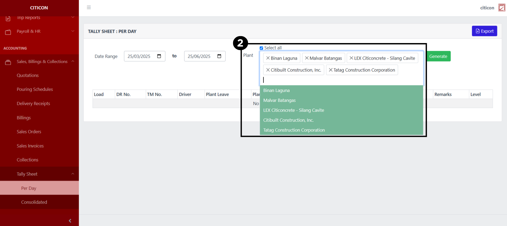Screen dimensions: 507x226
Task: Open the Consolidated tally sheet page
Action: [x=34, y=202]
